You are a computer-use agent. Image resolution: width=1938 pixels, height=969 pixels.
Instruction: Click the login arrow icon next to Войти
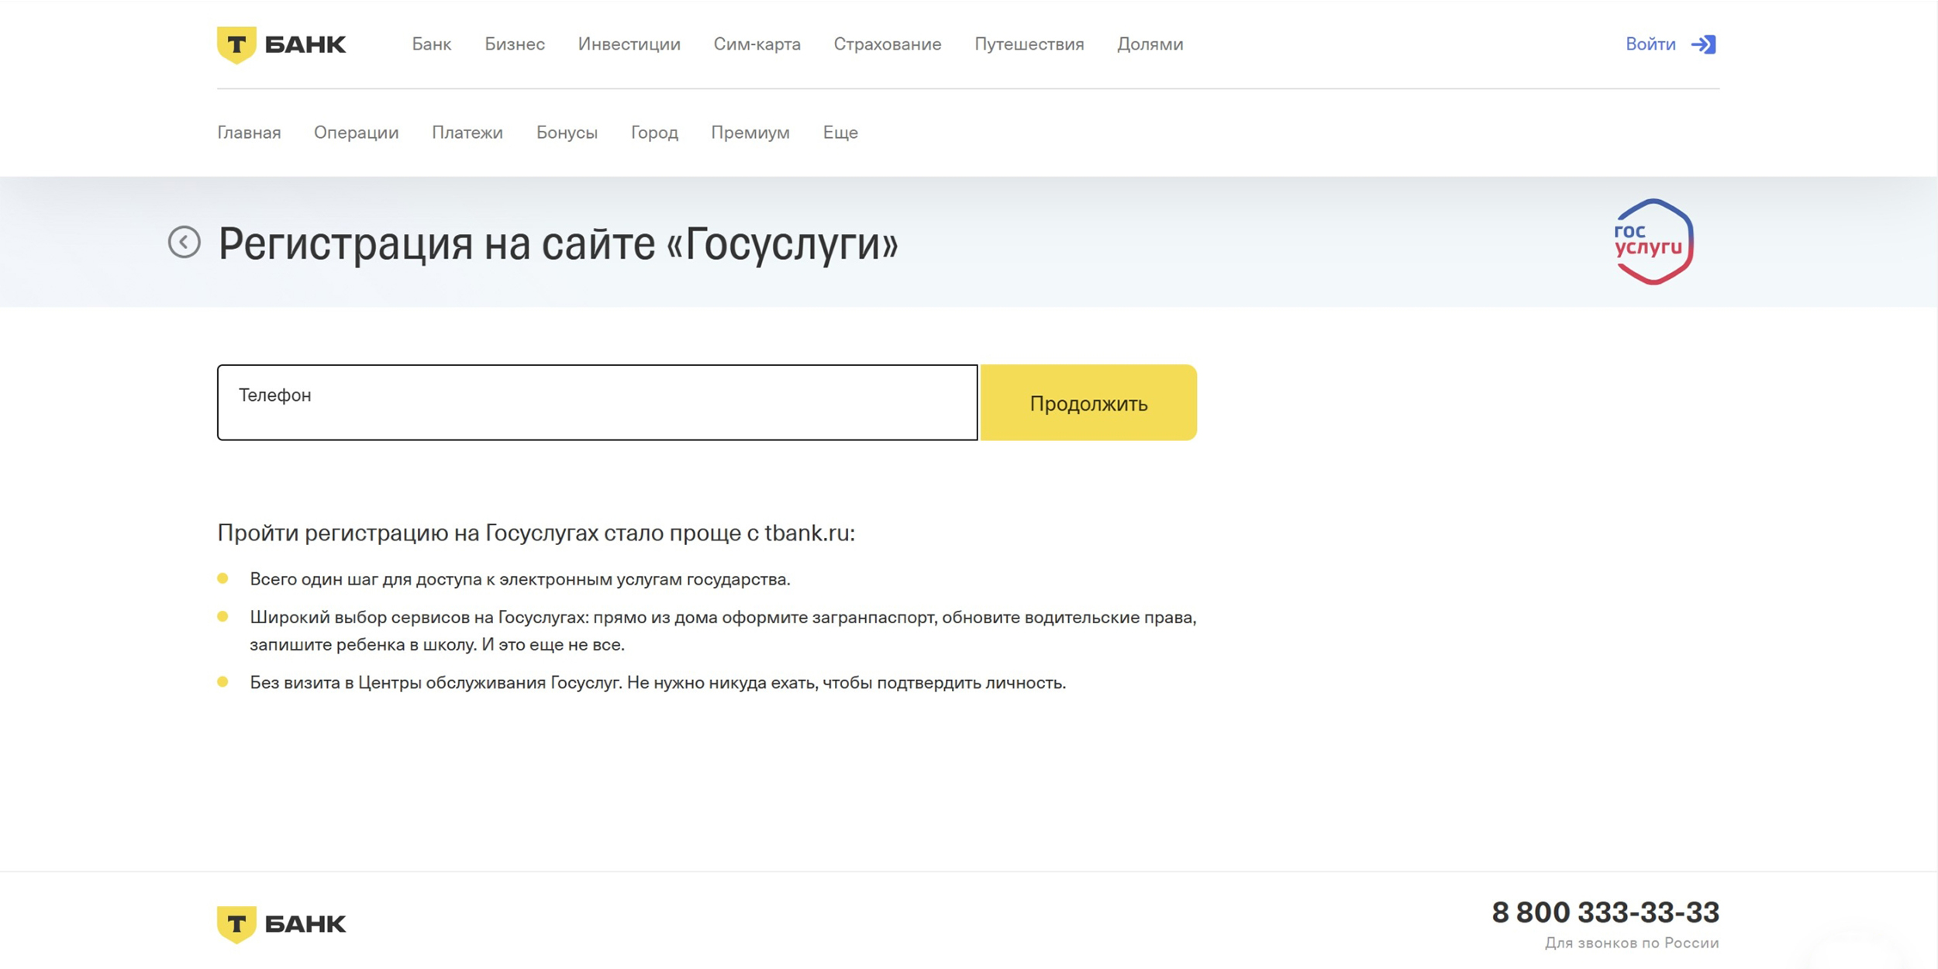click(x=1704, y=44)
